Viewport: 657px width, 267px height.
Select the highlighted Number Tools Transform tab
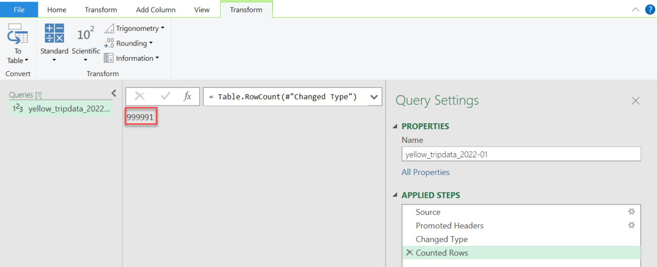pos(246,9)
